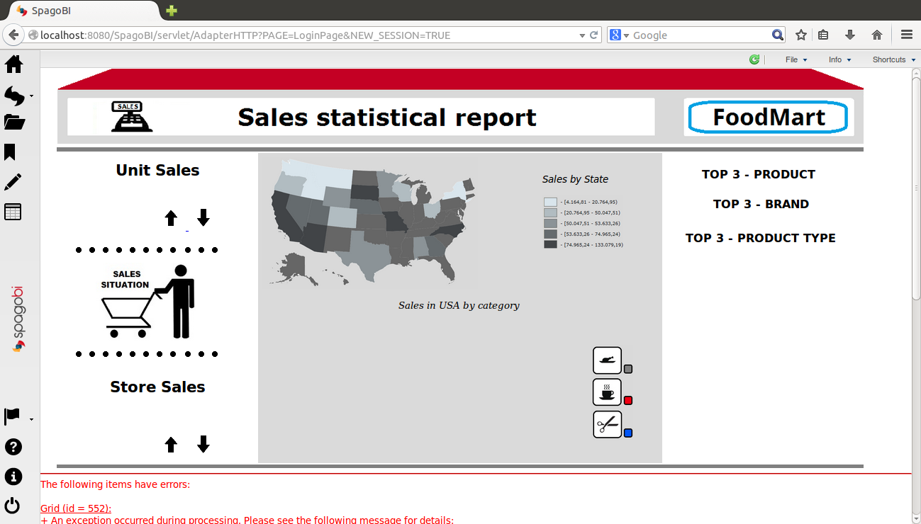Click the flag language icon in sidebar
Viewport: 921px width, 524px height.
(x=13, y=416)
